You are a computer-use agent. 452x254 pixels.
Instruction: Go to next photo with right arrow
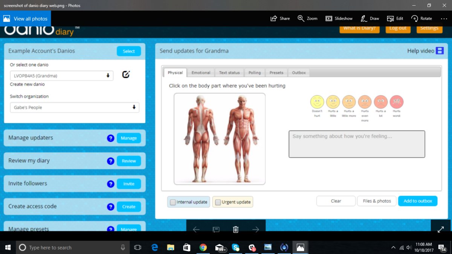point(256,229)
